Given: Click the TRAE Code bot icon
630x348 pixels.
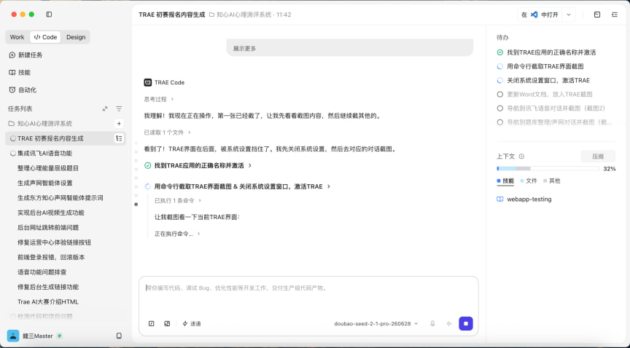Looking at the screenshot, I should (148, 83).
